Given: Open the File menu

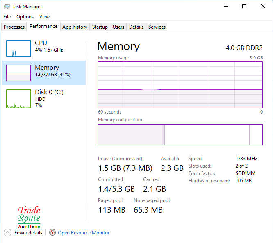Looking at the screenshot, I should click(7, 17).
